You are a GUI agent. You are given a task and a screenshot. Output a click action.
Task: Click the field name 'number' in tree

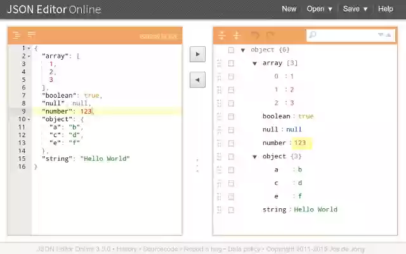(274, 143)
